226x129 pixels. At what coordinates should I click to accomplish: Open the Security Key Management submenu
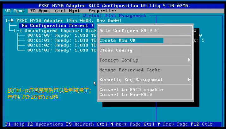click(145, 80)
